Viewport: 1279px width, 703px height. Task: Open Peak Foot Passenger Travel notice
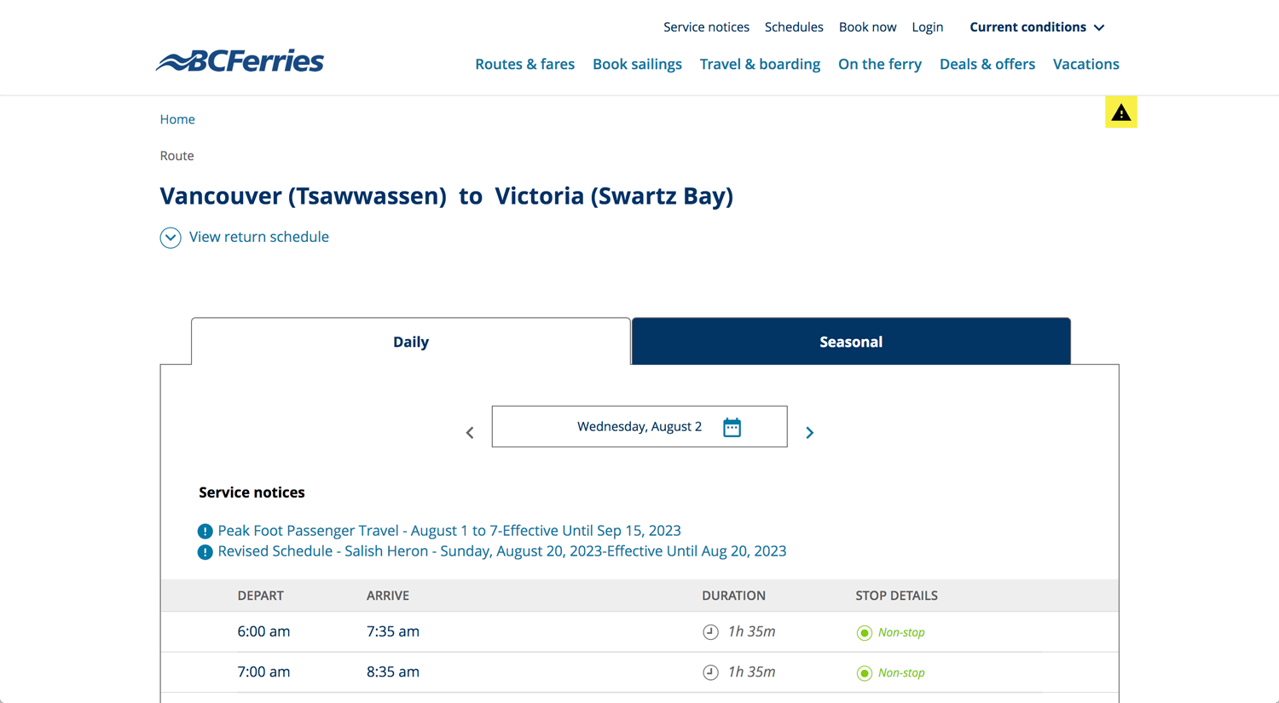[449, 531]
